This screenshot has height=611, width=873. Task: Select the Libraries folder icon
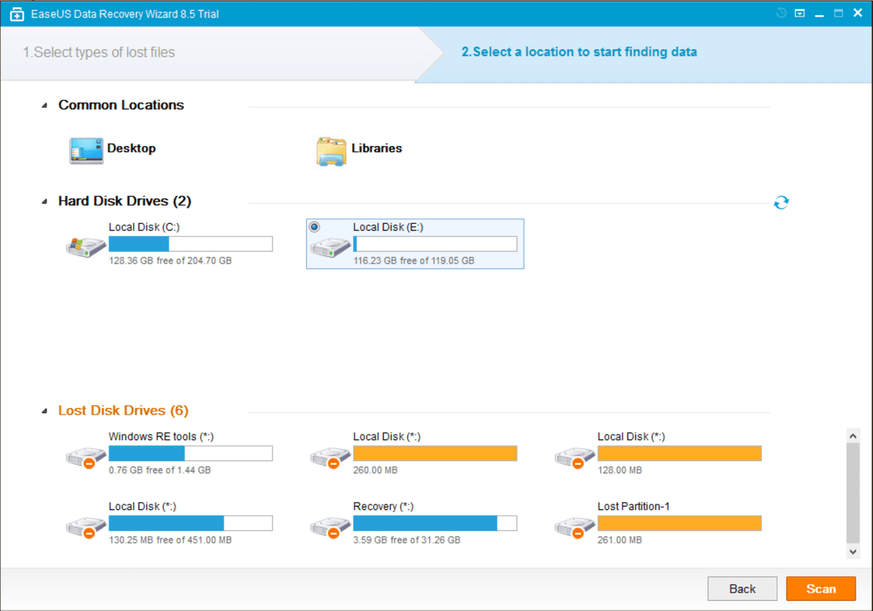click(x=332, y=150)
